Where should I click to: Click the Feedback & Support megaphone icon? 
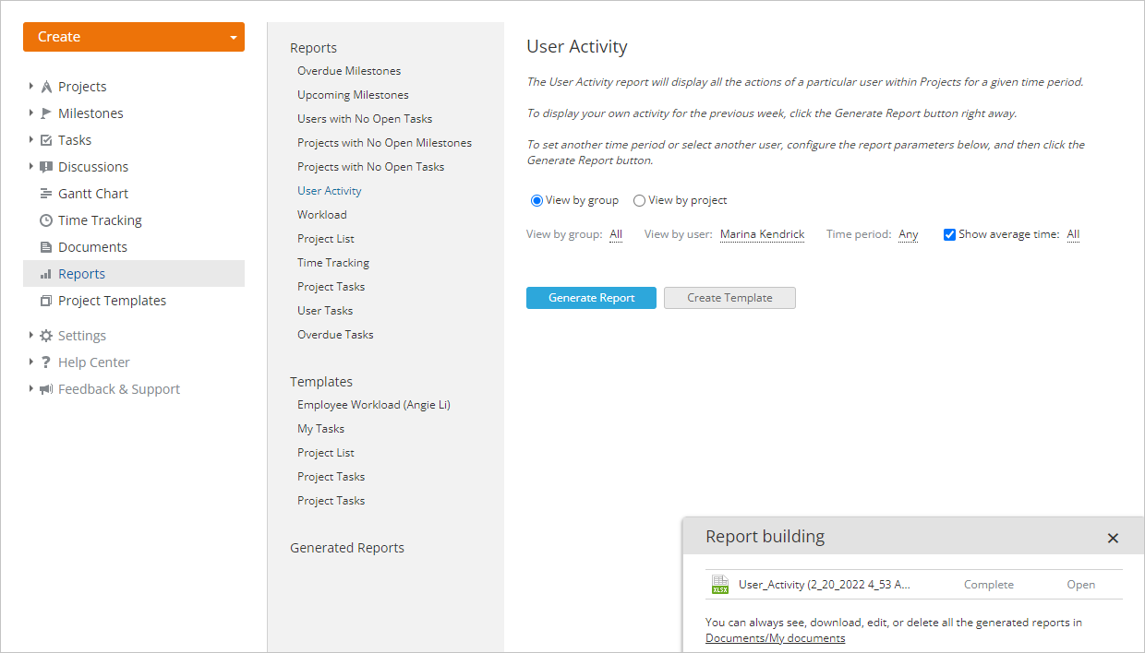46,389
